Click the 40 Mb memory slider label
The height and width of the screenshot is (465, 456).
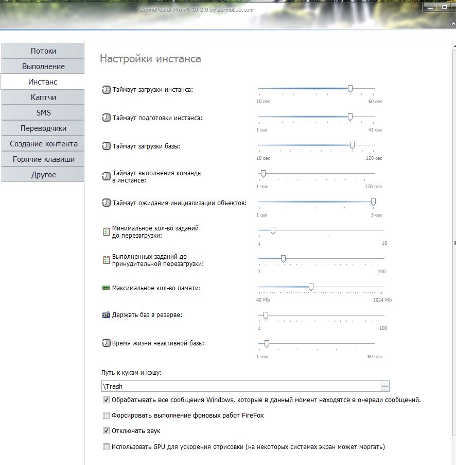pos(263,300)
